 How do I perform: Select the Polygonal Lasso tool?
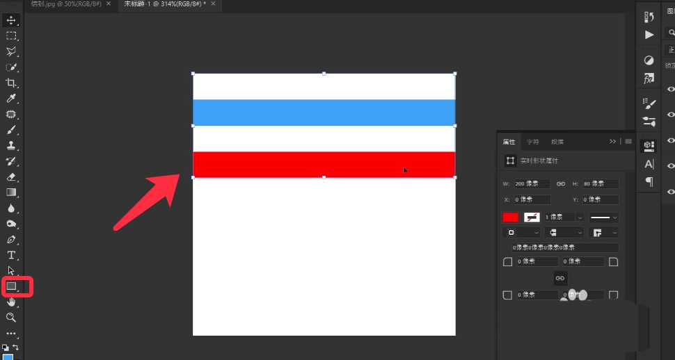(x=11, y=51)
